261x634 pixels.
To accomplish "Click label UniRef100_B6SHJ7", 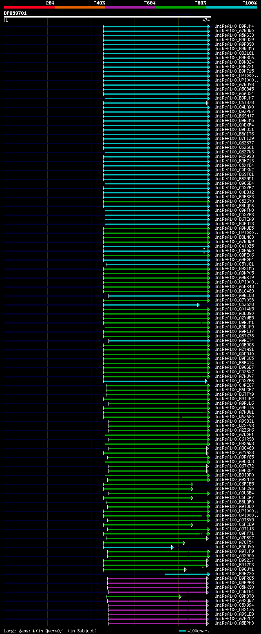I will [234, 116].
